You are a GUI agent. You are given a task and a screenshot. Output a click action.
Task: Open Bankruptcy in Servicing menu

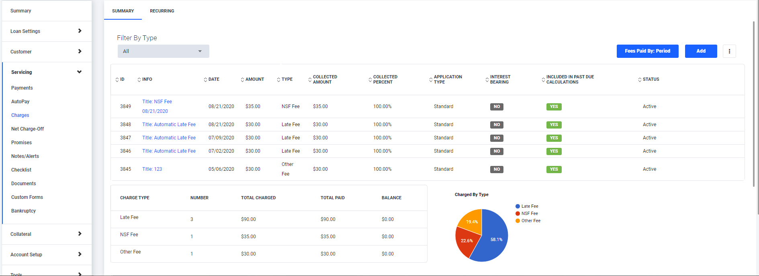click(x=23, y=211)
